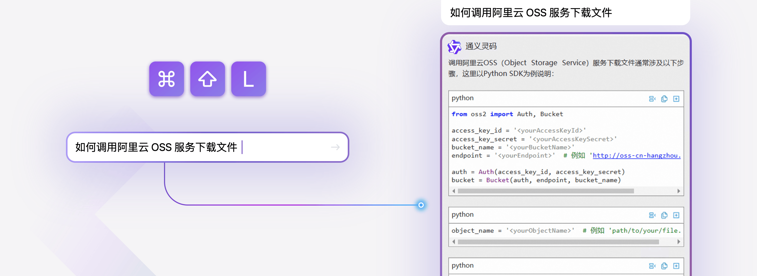This screenshot has height=276, width=757.
Task: Click the "python" label of the oss2 code block
Action: point(463,98)
